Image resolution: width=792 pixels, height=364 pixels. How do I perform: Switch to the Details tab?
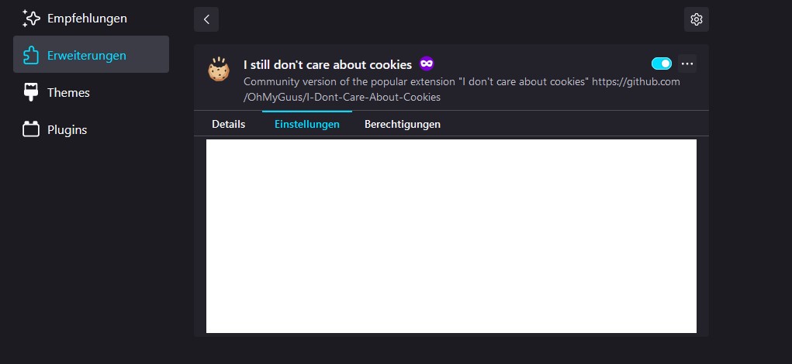pos(228,124)
